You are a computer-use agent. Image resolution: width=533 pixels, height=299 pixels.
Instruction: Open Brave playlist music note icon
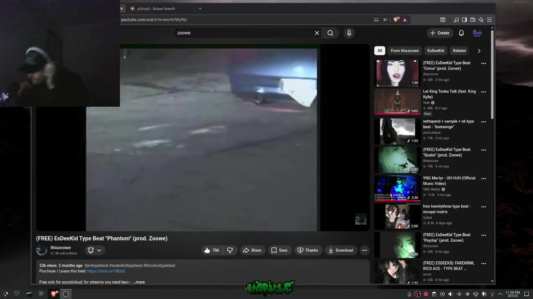tap(456, 20)
